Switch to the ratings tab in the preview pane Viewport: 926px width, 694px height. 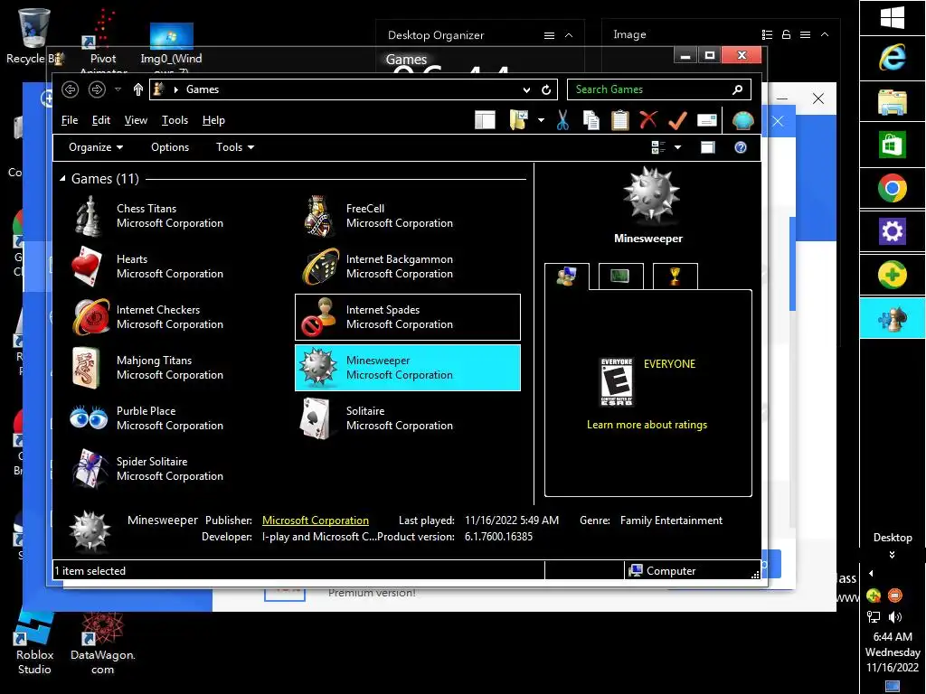tap(566, 277)
